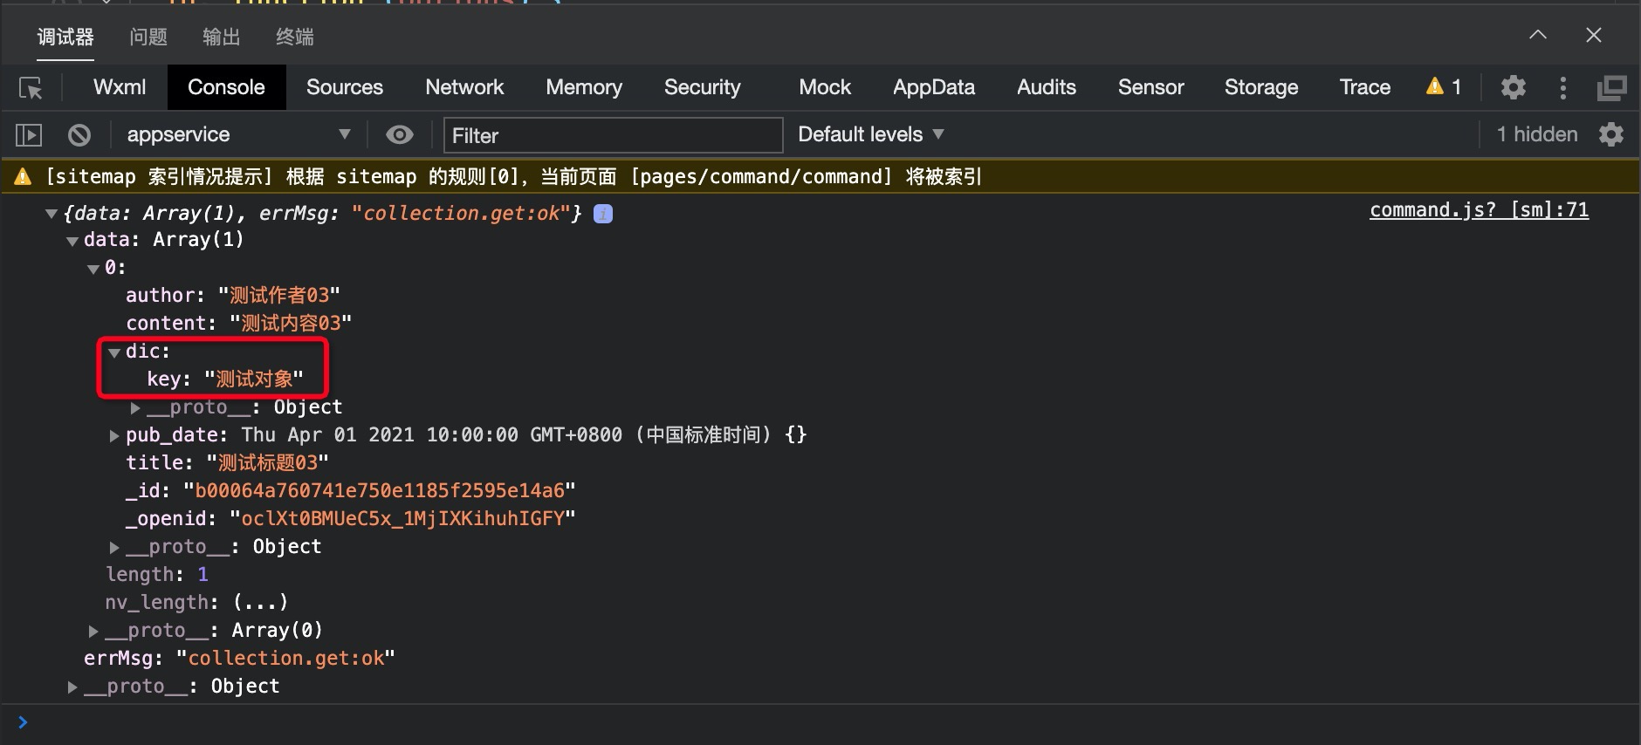Viewport: 1641px width, 745px height.
Task: Select the key value 测试对象
Action: [x=254, y=379]
